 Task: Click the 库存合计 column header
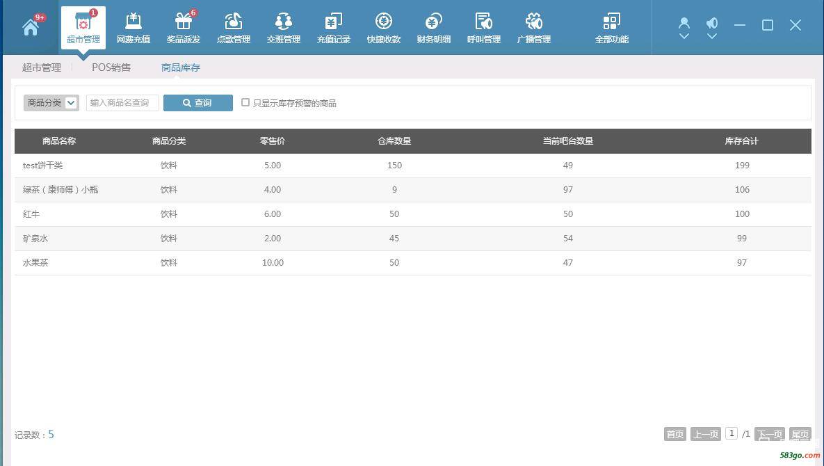coord(741,141)
